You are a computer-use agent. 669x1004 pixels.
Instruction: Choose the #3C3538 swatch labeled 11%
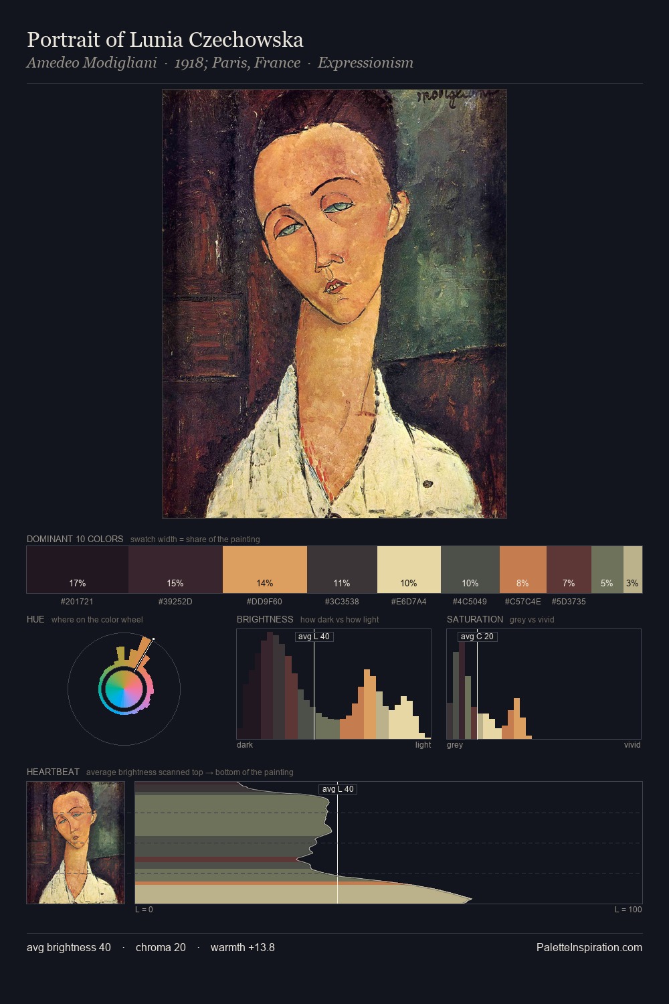point(342,570)
